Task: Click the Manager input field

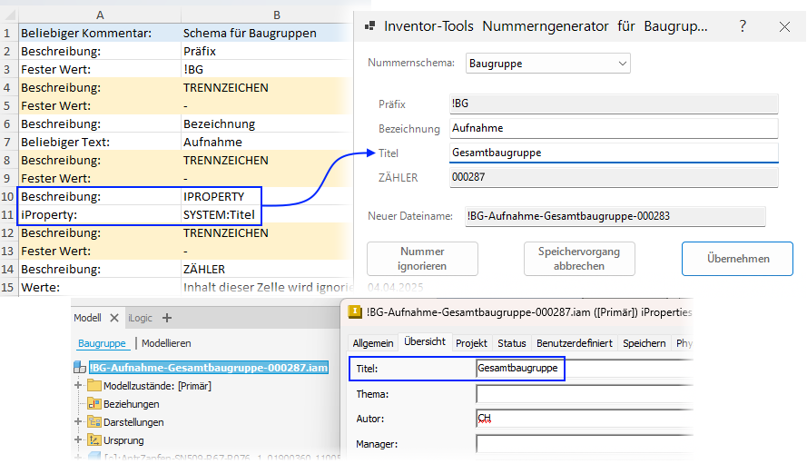Action: pos(585,444)
